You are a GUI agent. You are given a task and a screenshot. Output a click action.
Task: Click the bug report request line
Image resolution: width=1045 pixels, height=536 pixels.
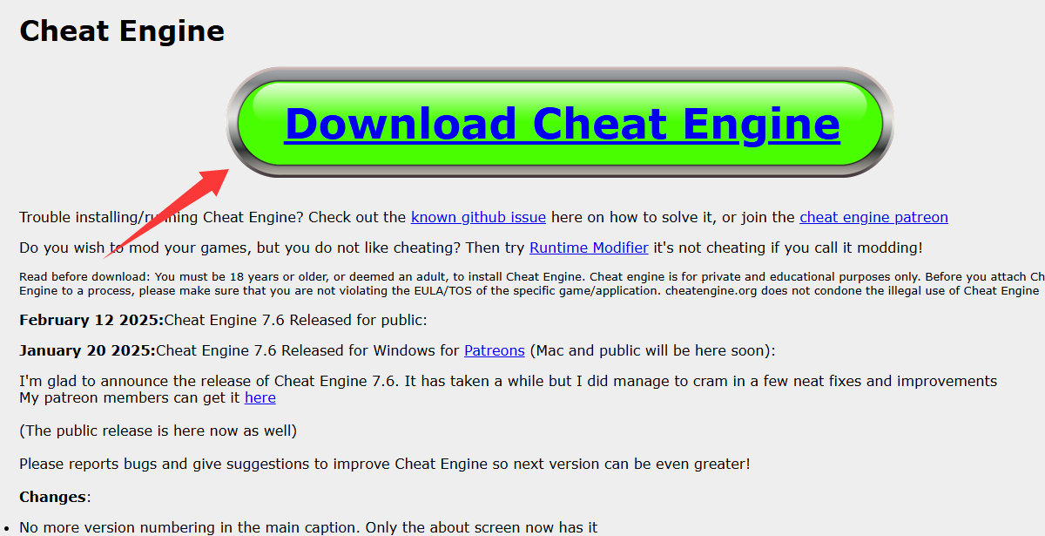pyautogui.click(x=383, y=463)
